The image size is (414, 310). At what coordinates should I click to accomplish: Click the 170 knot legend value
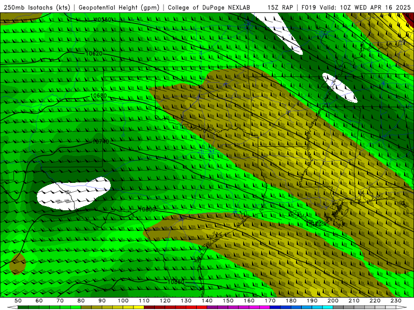(270, 301)
